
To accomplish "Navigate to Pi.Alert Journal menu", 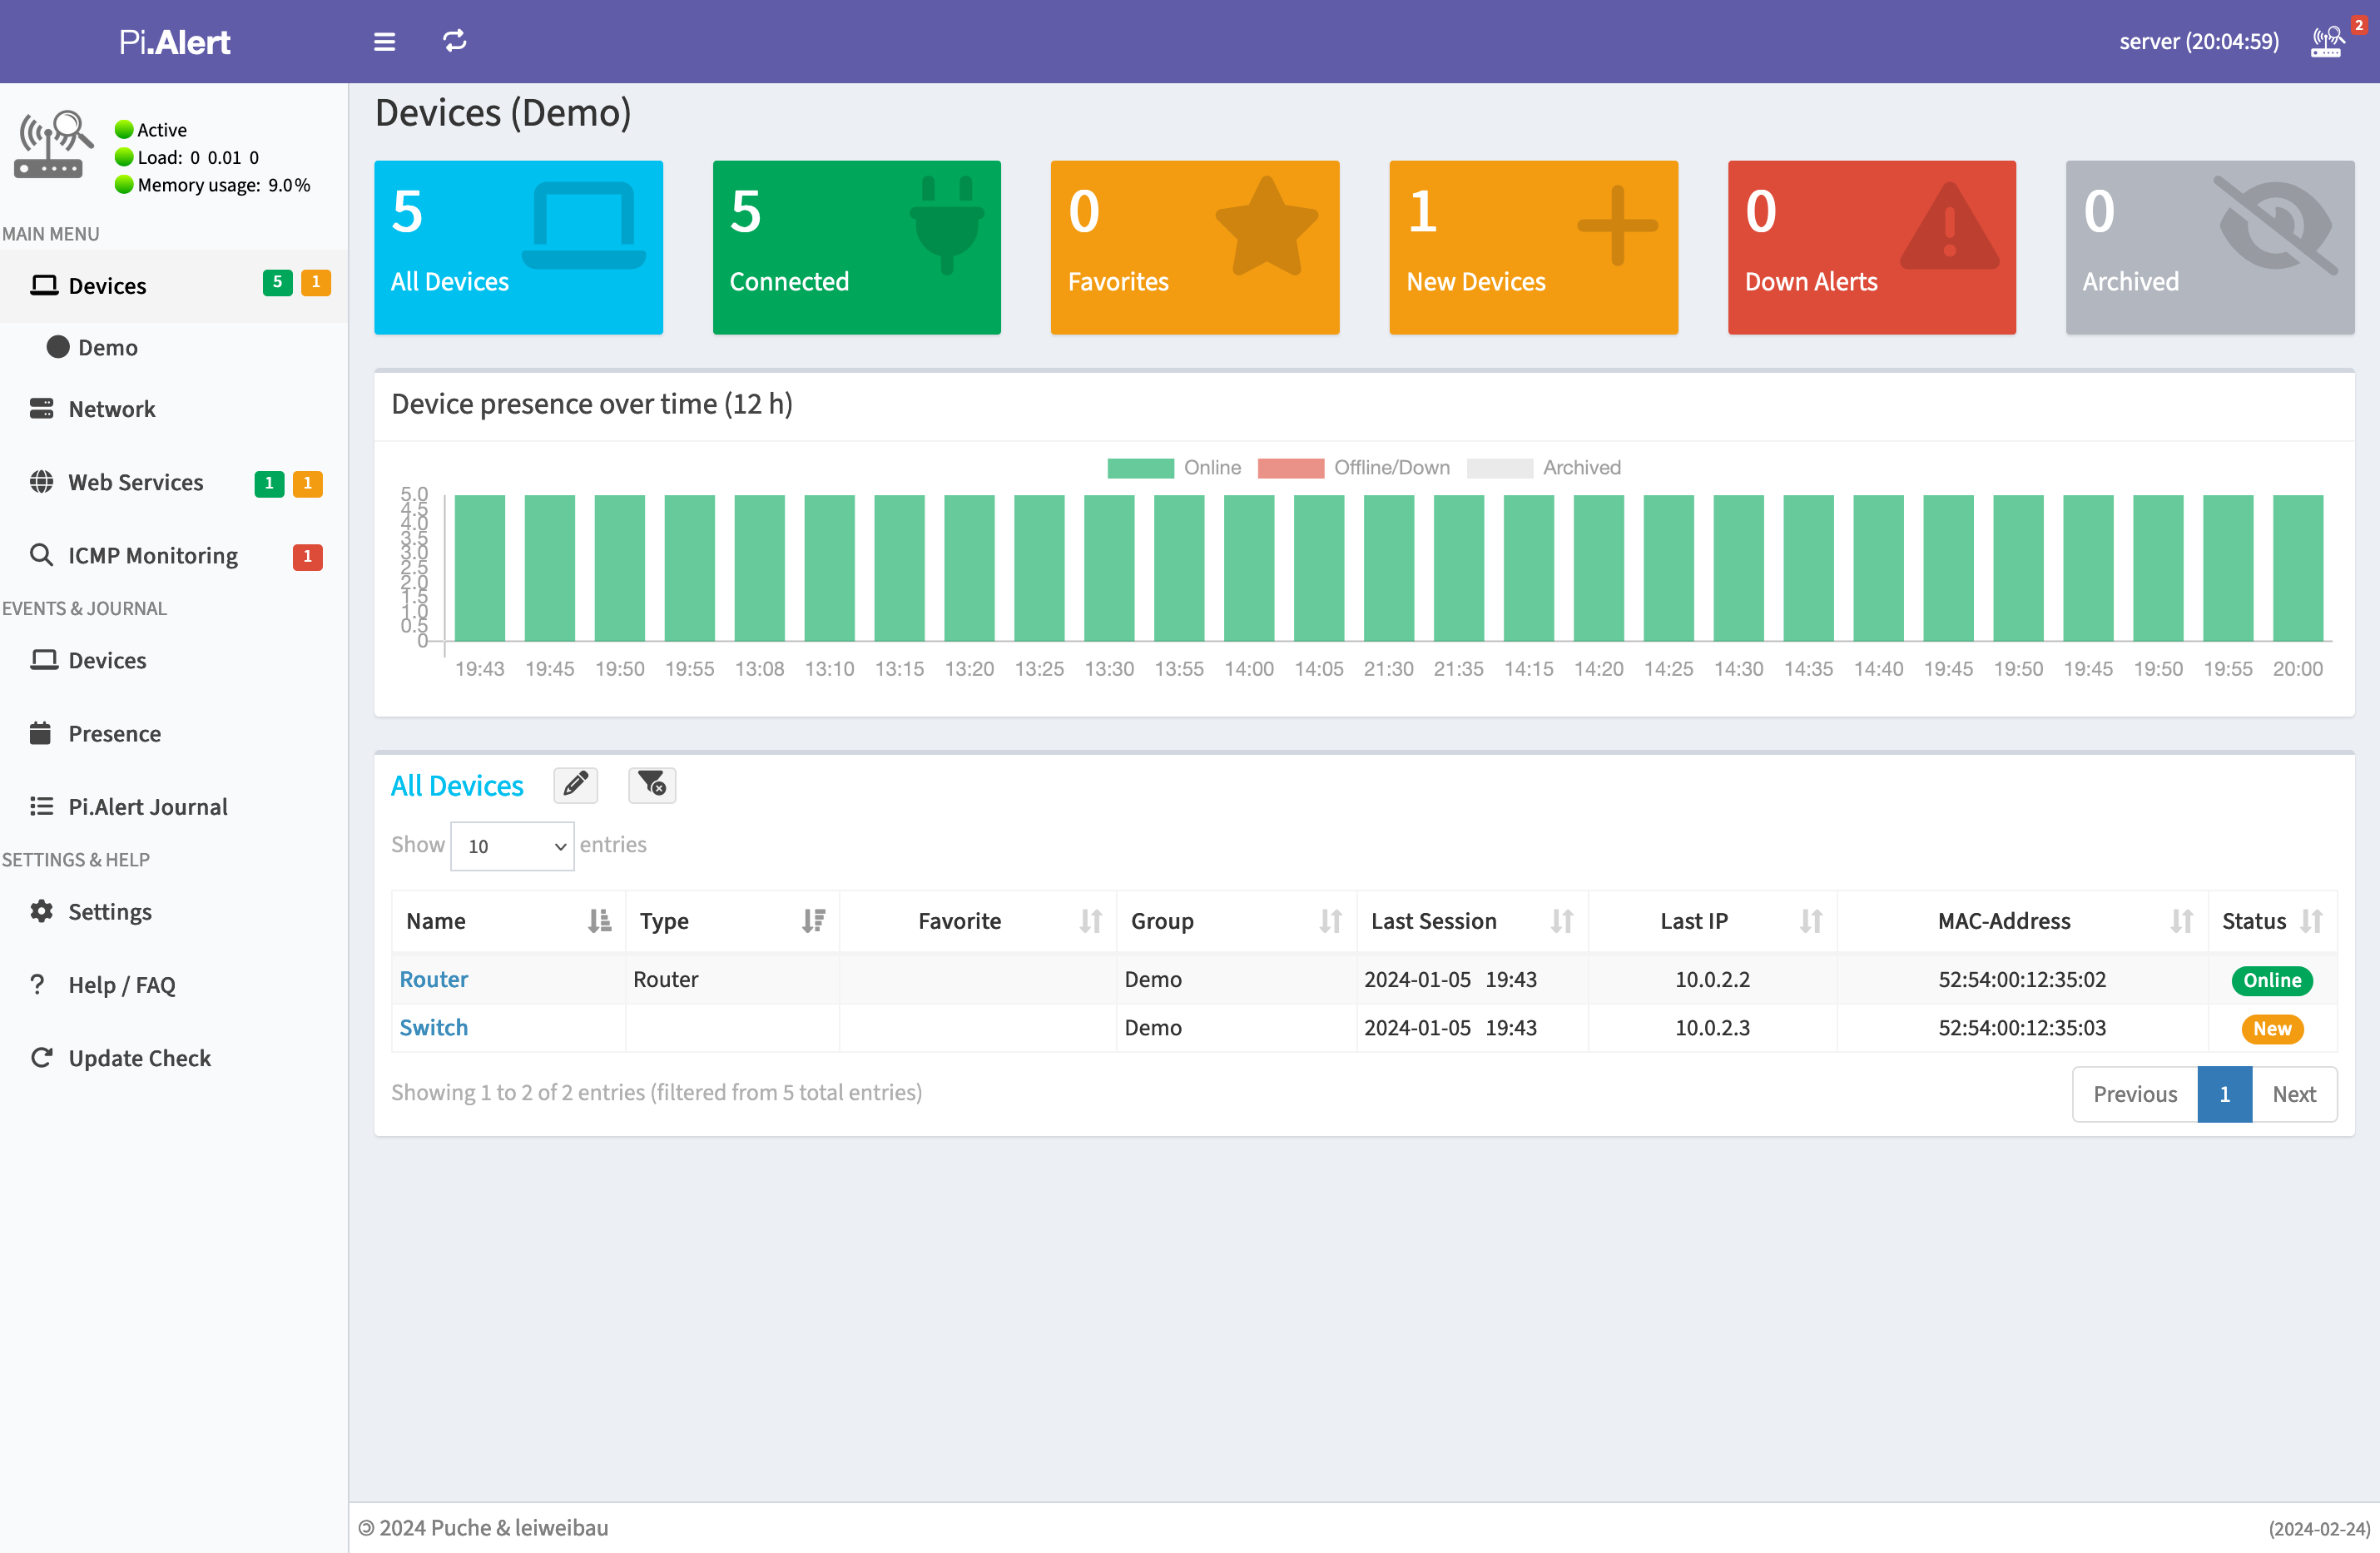I will pyautogui.click(x=147, y=805).
